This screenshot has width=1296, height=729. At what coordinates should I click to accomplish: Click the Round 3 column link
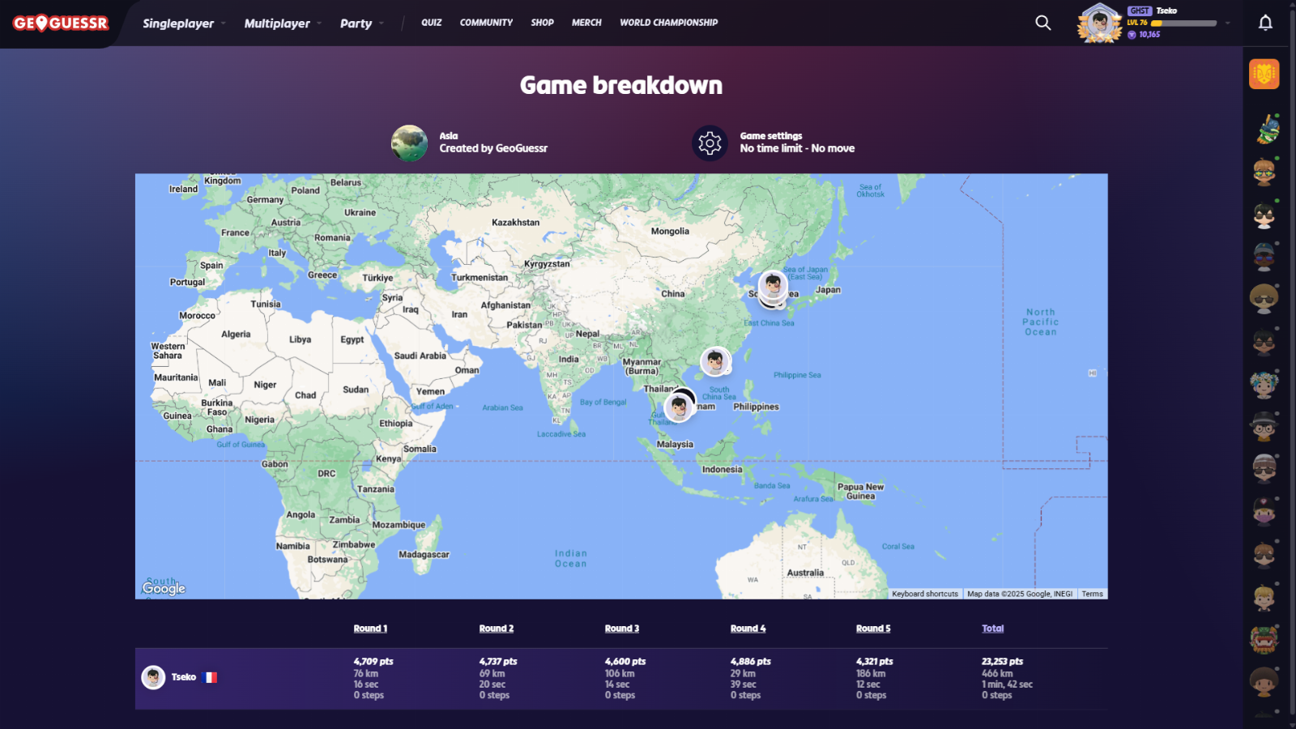pos(621,629)
